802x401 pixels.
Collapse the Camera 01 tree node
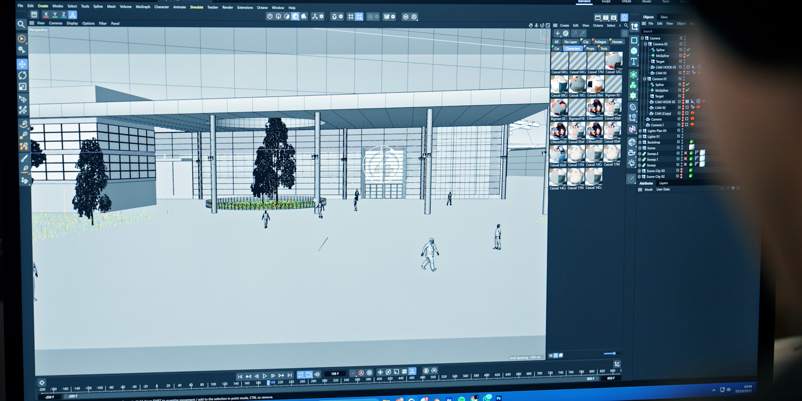[x=645, y=79]
